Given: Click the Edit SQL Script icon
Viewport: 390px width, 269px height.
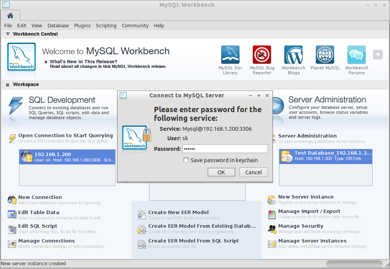Looking at the screenshot, I should coord(12,229).
